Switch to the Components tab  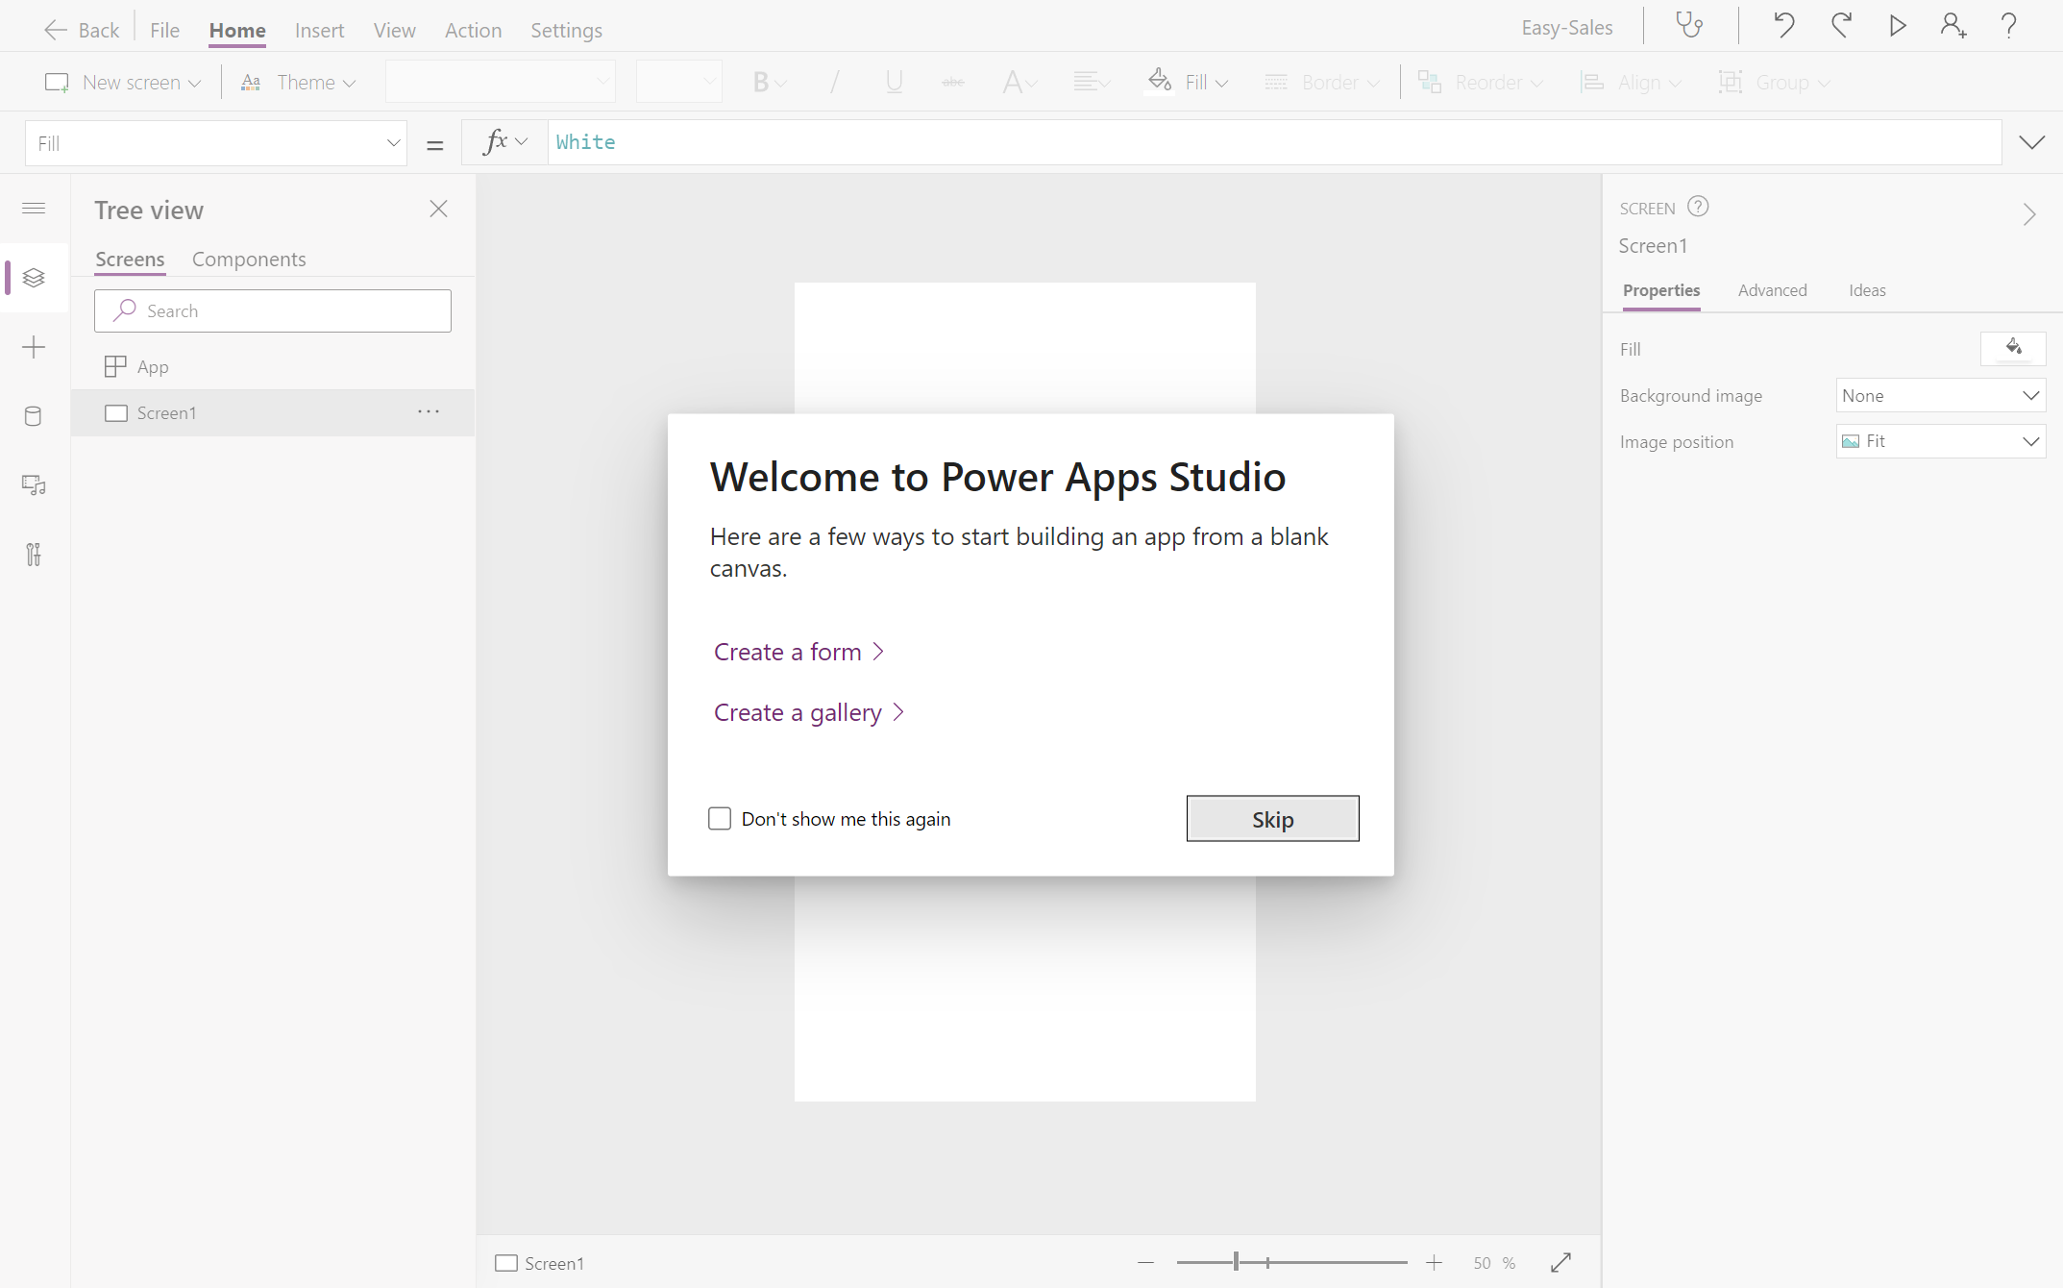pos(249,260)
